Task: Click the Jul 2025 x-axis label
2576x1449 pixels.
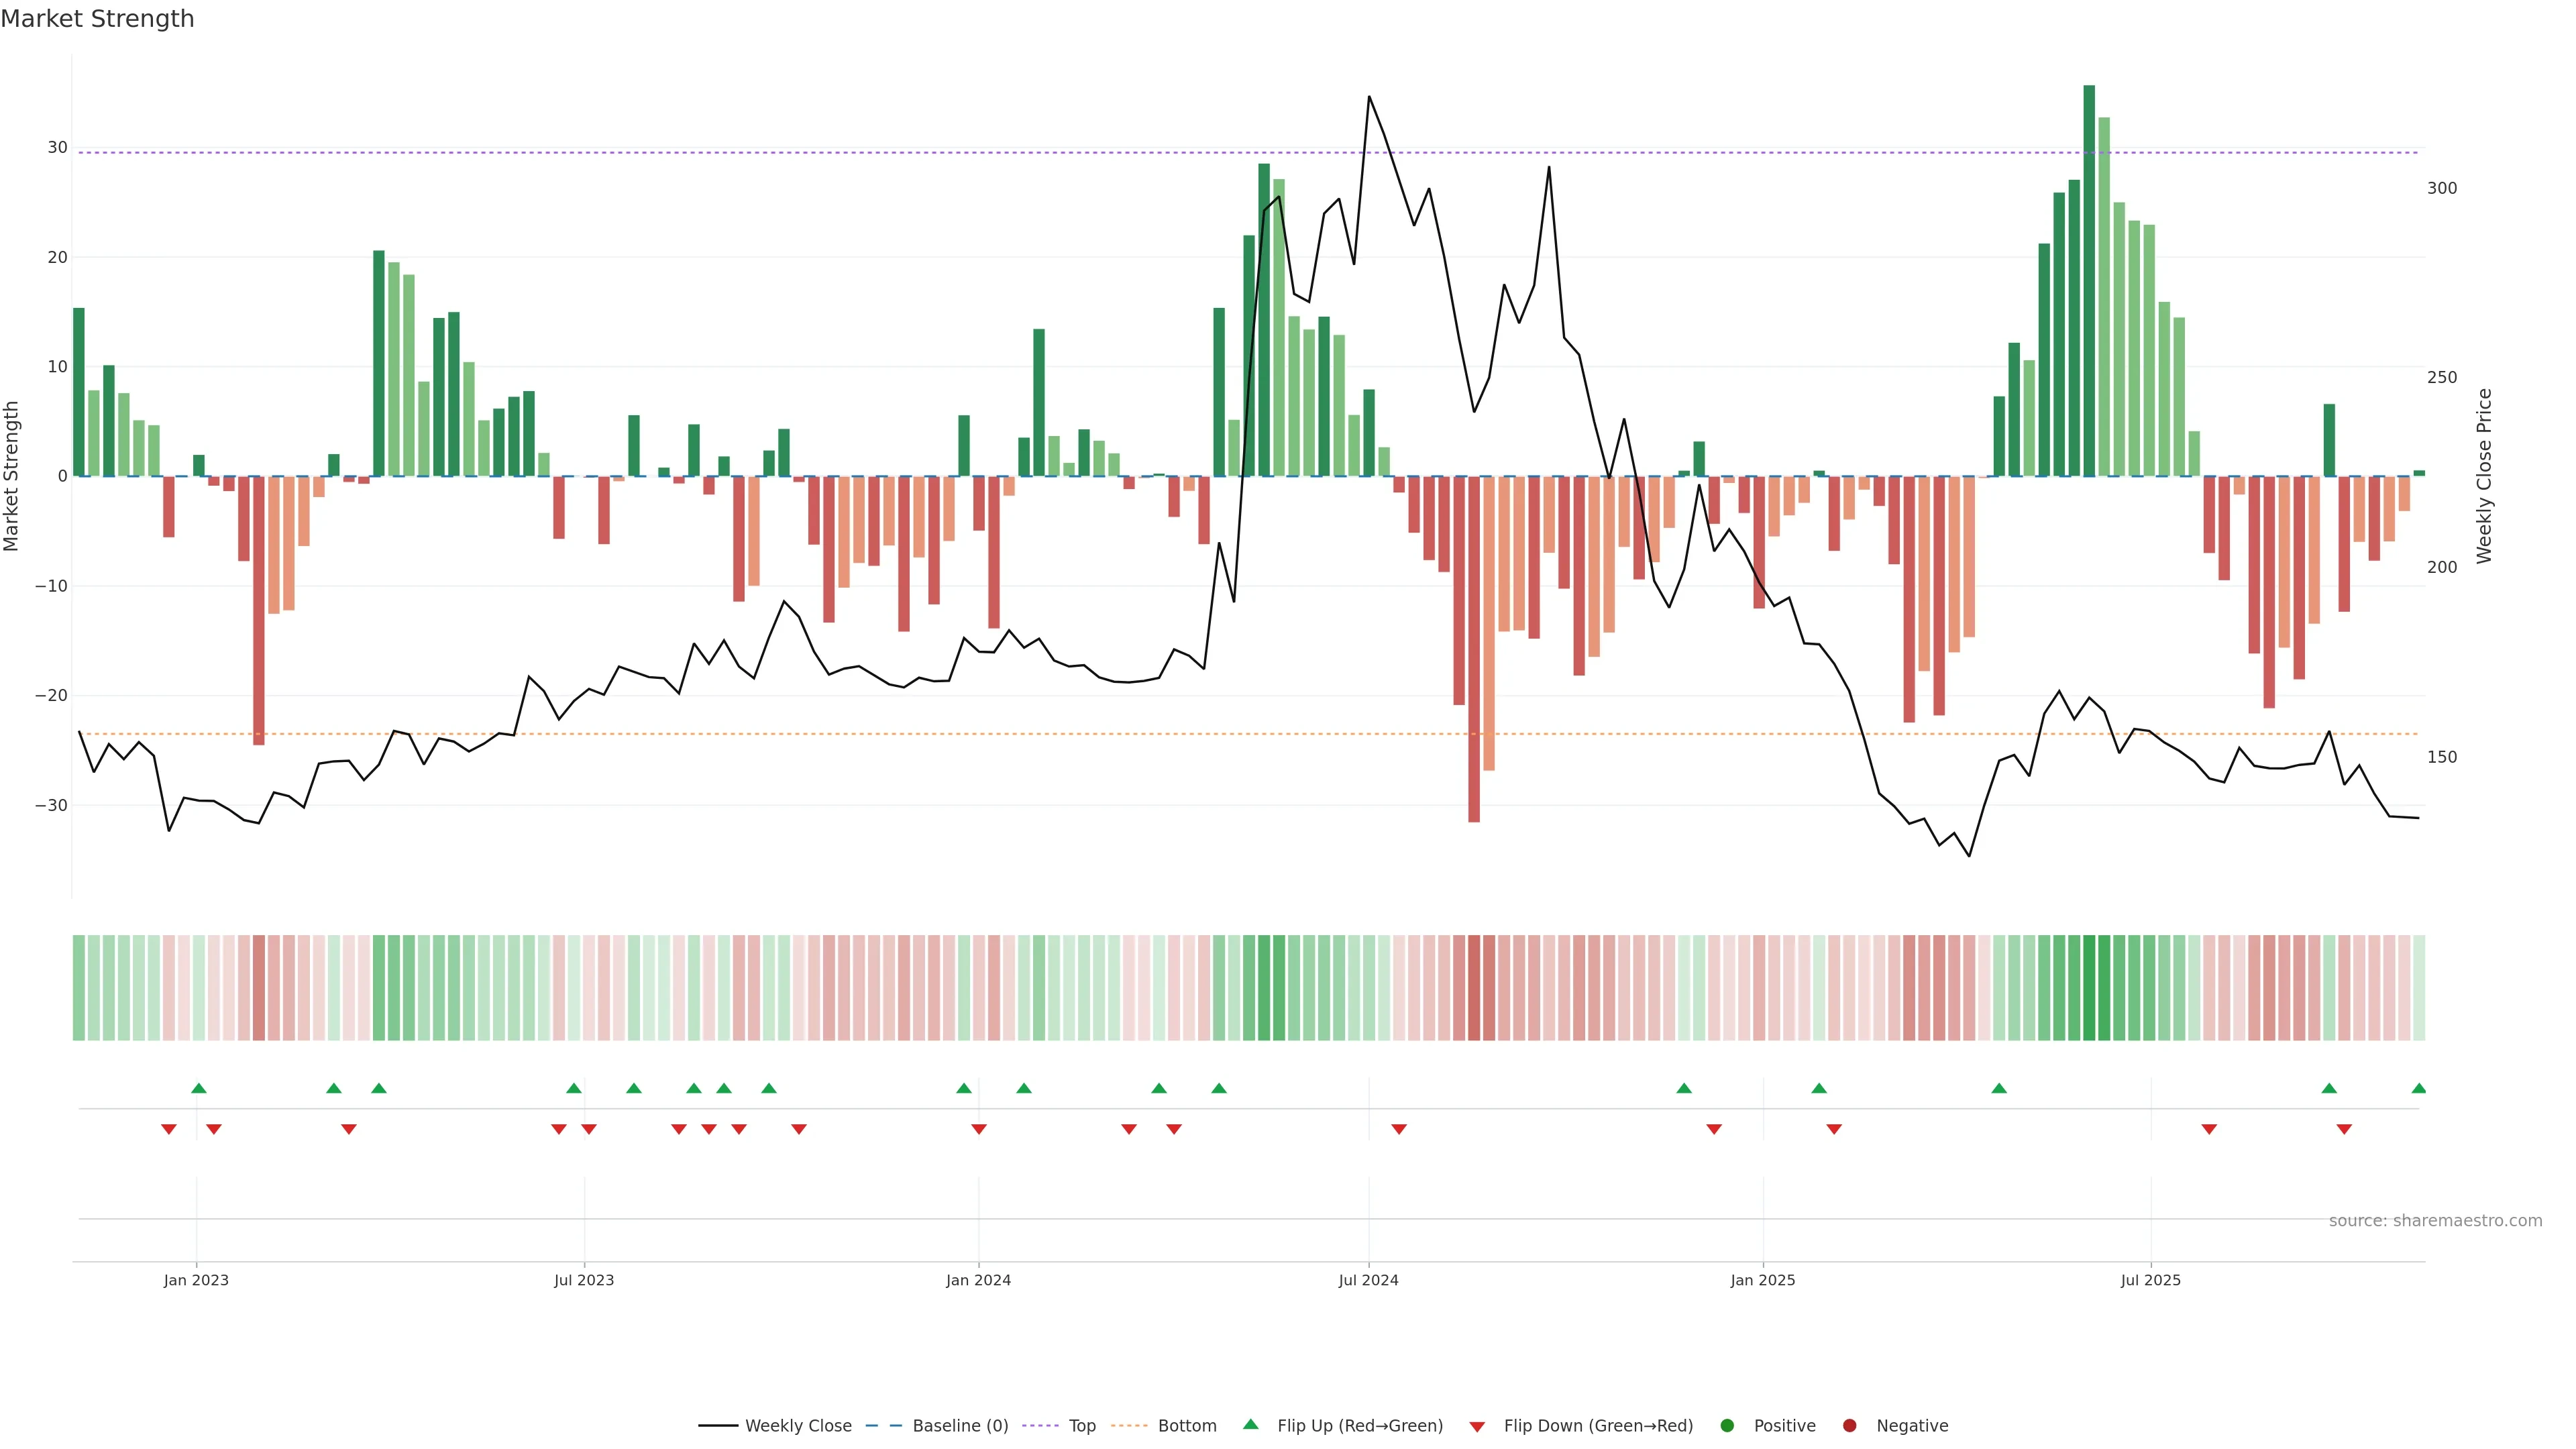Action: point(2150,1280)
